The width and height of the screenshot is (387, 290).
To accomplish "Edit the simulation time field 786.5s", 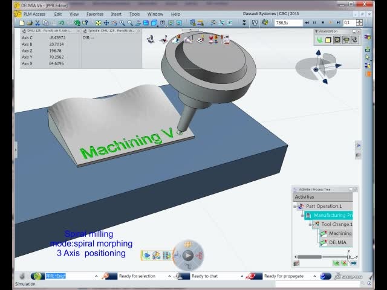I will tap(288, 23).
